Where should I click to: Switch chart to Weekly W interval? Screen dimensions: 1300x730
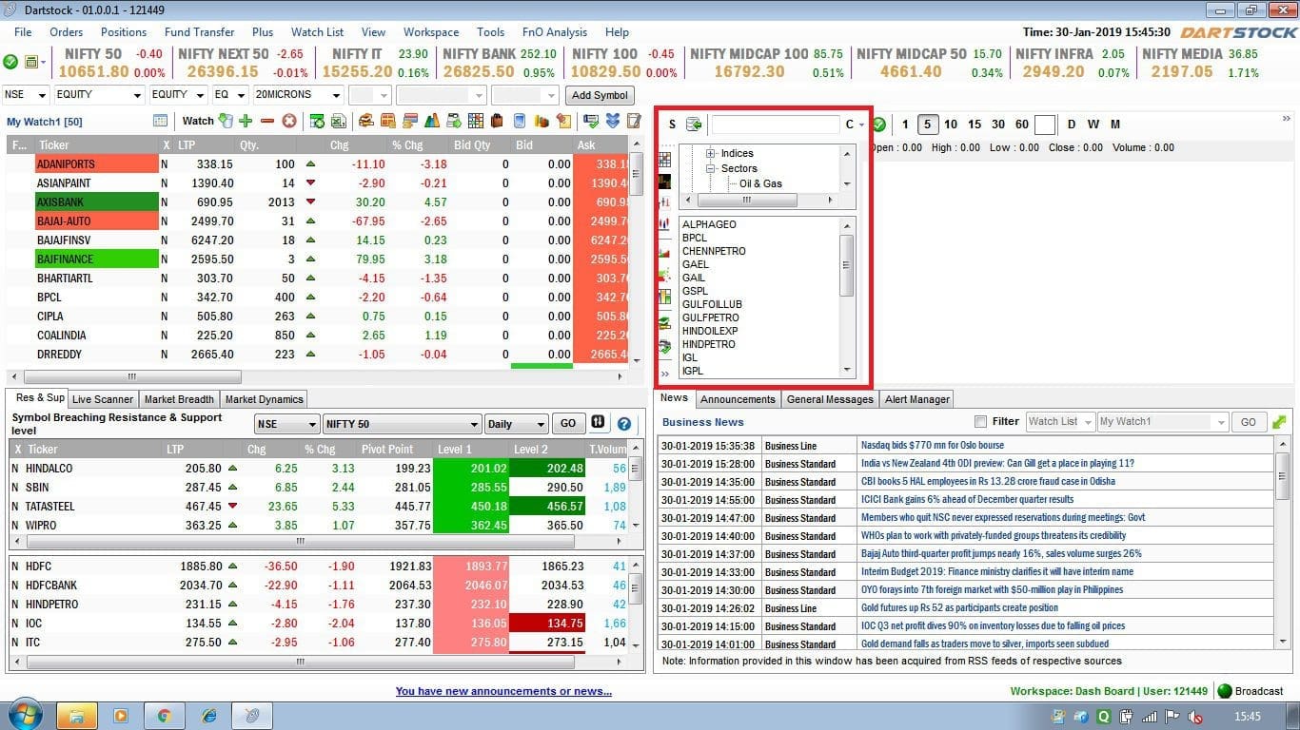pyautogui.click(x=1093, y=125)
